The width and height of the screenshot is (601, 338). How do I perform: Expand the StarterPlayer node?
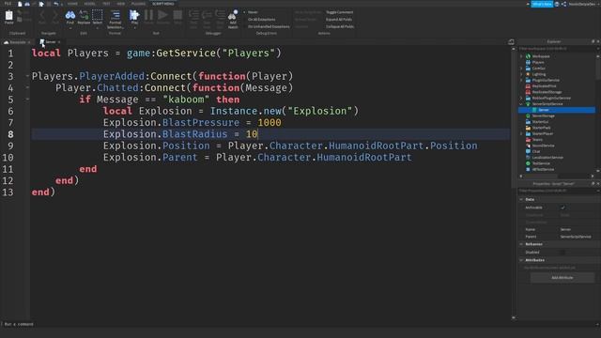[x=521, y=133]
